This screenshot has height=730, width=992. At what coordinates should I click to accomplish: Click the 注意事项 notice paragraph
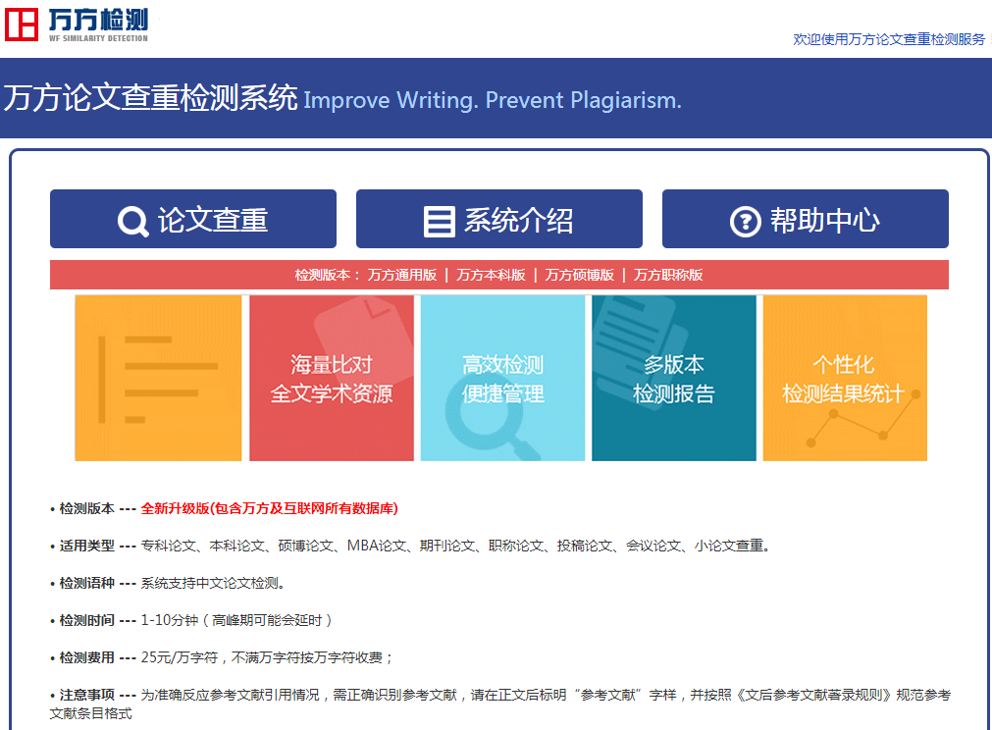point(500,704)
